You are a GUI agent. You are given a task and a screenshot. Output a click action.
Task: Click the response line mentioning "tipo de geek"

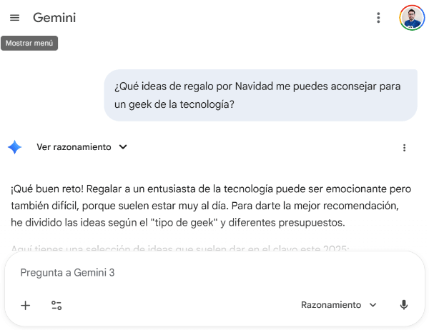[x=177, y=222]
